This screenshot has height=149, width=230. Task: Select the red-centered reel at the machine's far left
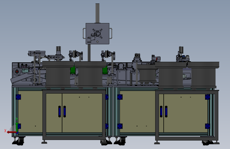point(17,72)
